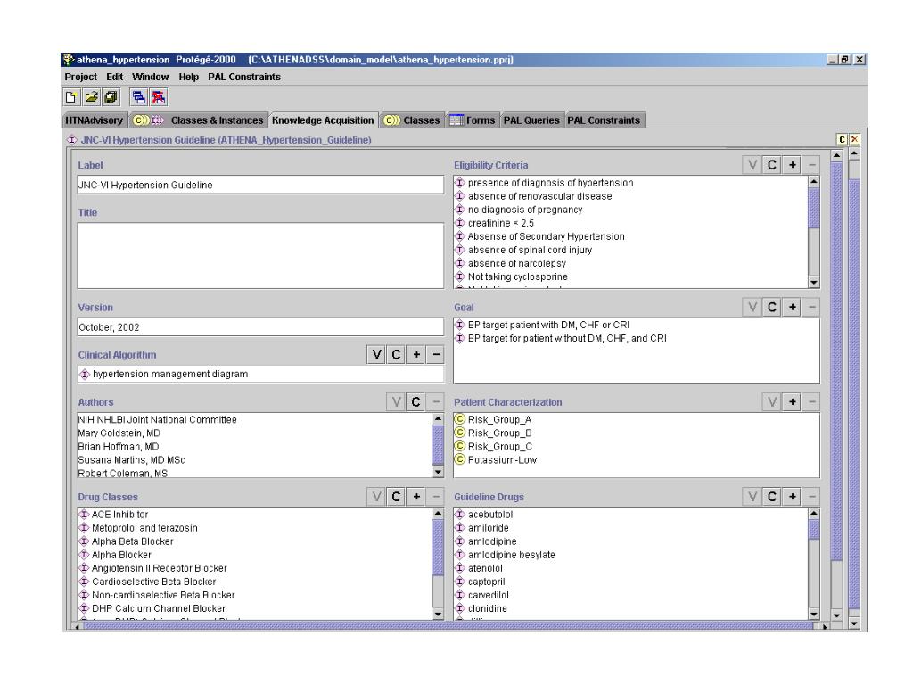Switch to the HTNAdvisory tab
913x685 pixels.
point(95,120)
